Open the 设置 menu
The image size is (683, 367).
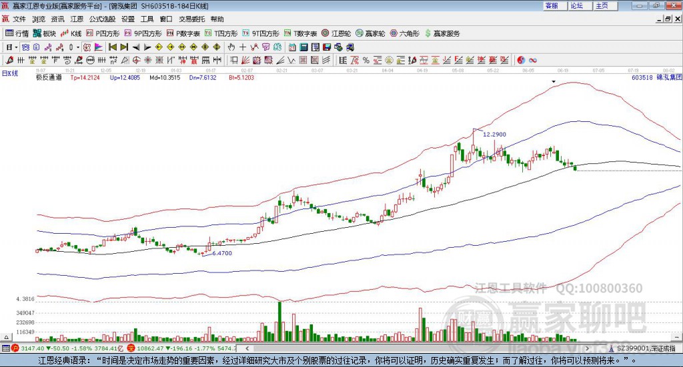[x=127, y=19]
